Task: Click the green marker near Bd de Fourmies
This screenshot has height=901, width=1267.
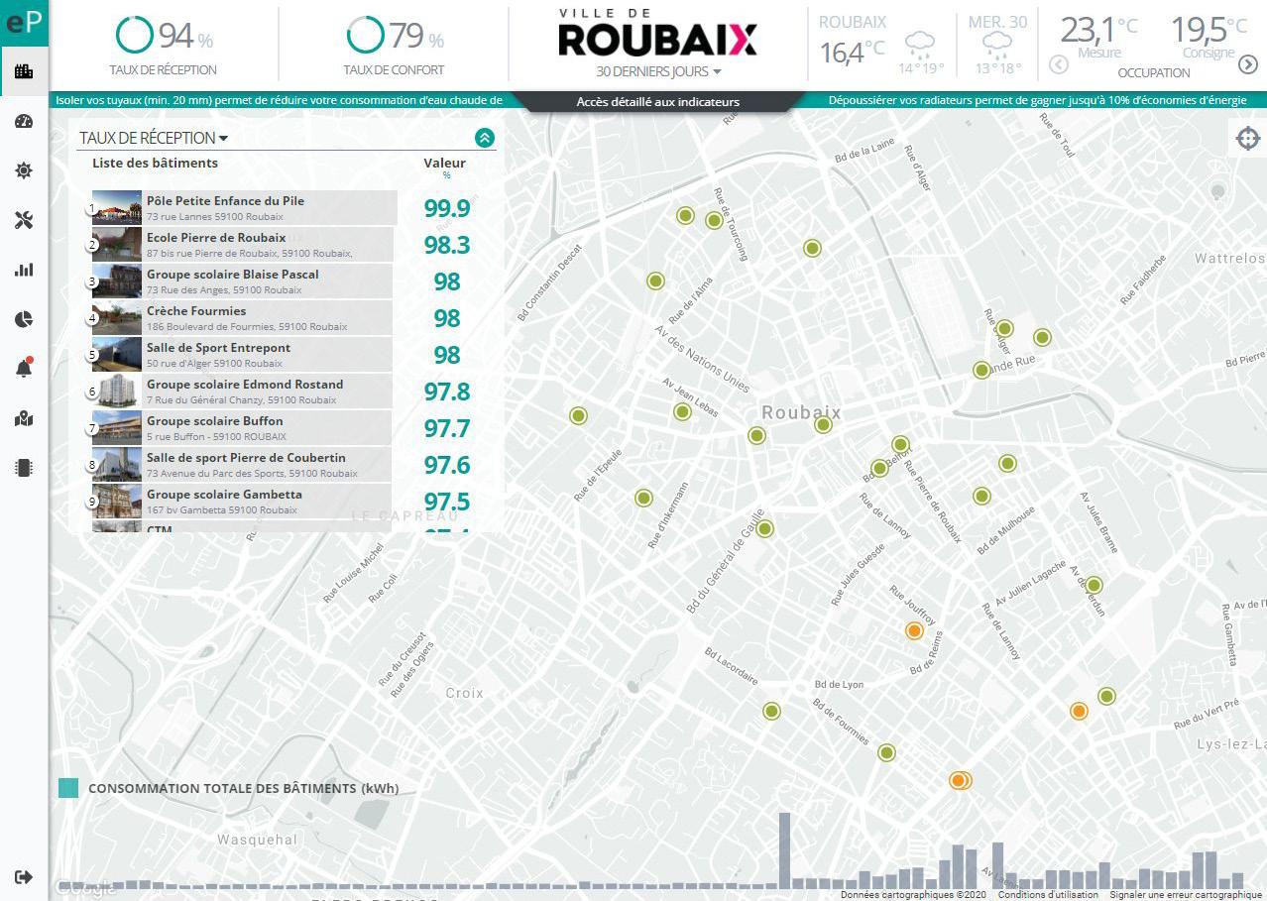Action: [886, 752]
